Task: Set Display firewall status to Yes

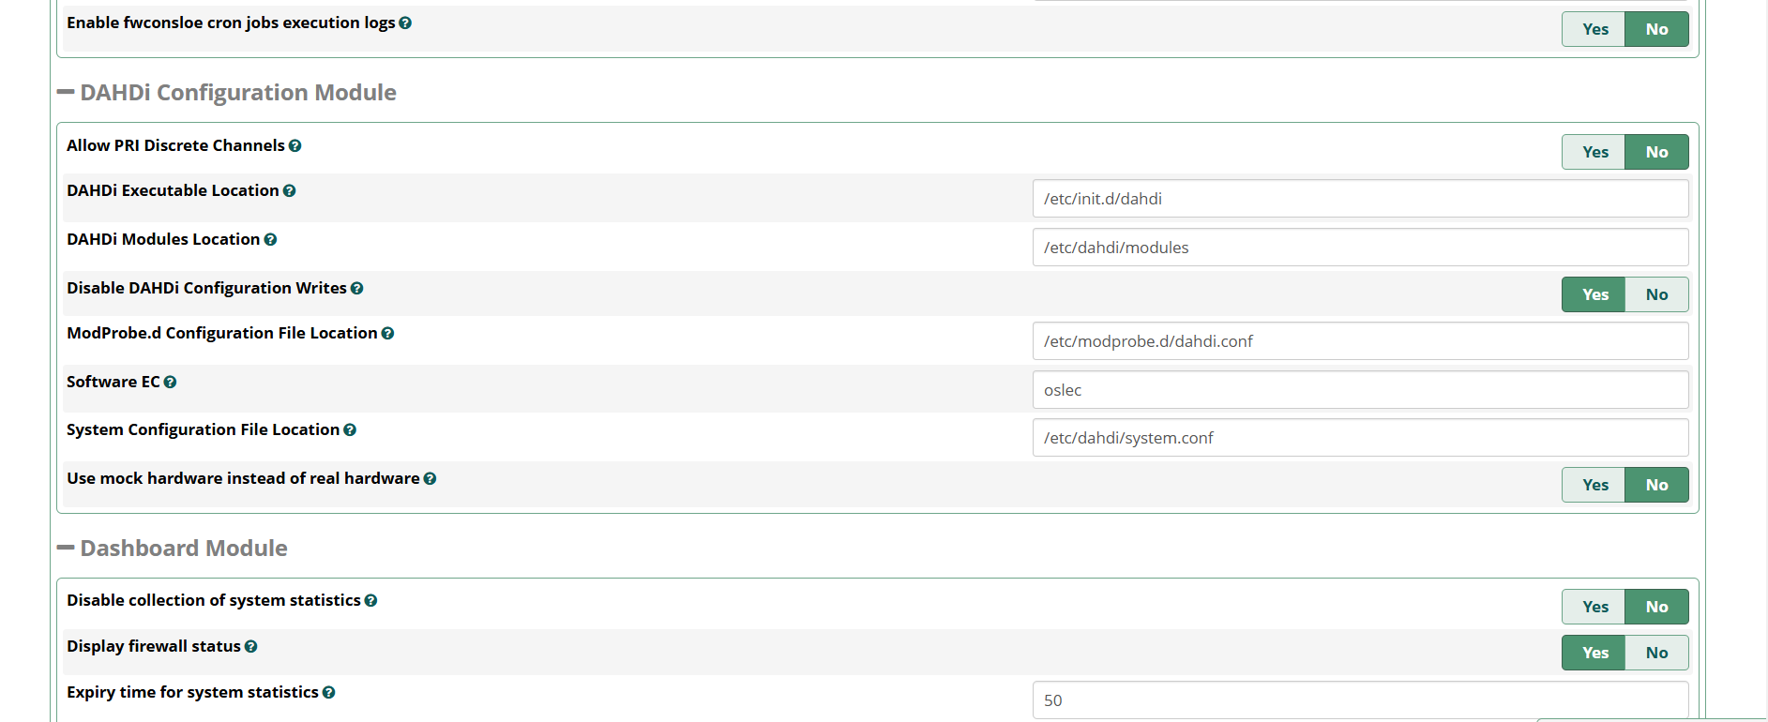Action: 1594,653
